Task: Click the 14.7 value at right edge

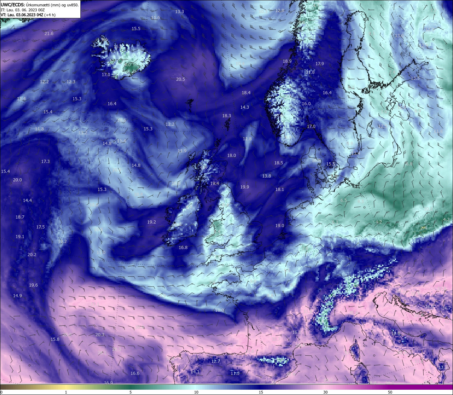Action: pos(447,308)
